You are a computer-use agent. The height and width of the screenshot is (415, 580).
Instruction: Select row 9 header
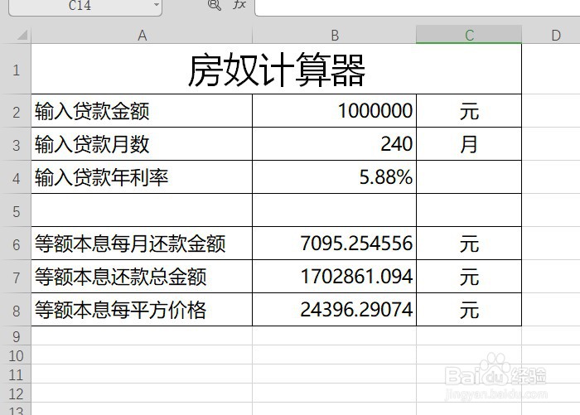coord(16,335)
